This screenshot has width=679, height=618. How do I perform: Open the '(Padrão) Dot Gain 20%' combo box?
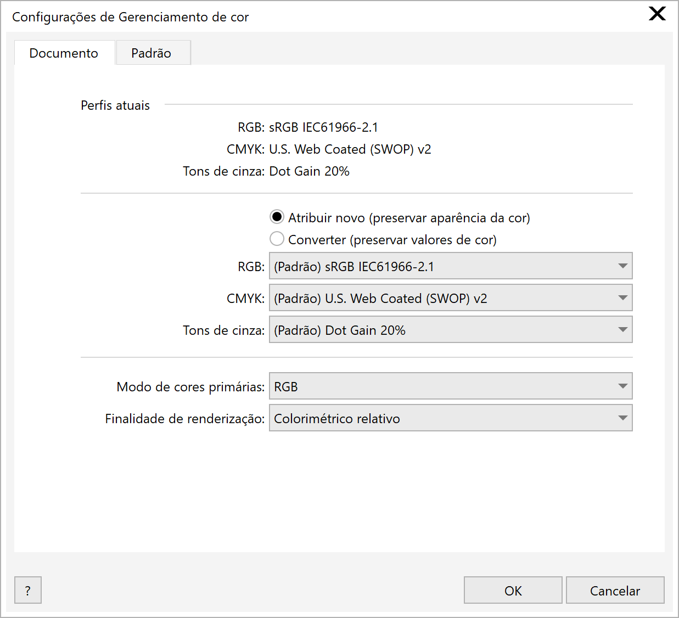point(439,330)
